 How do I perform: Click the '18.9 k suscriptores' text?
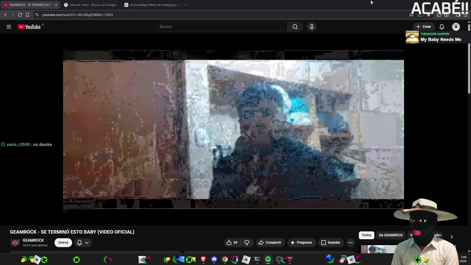click(35, 245)
